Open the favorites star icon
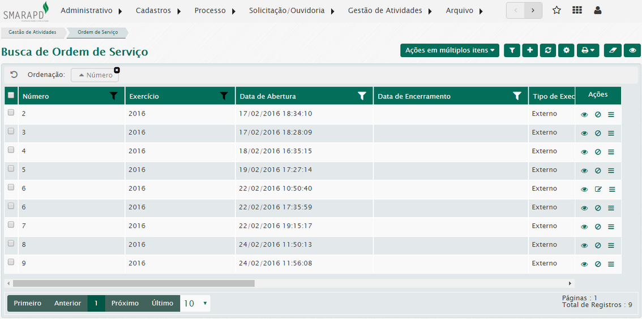 (x=557, y=10)
